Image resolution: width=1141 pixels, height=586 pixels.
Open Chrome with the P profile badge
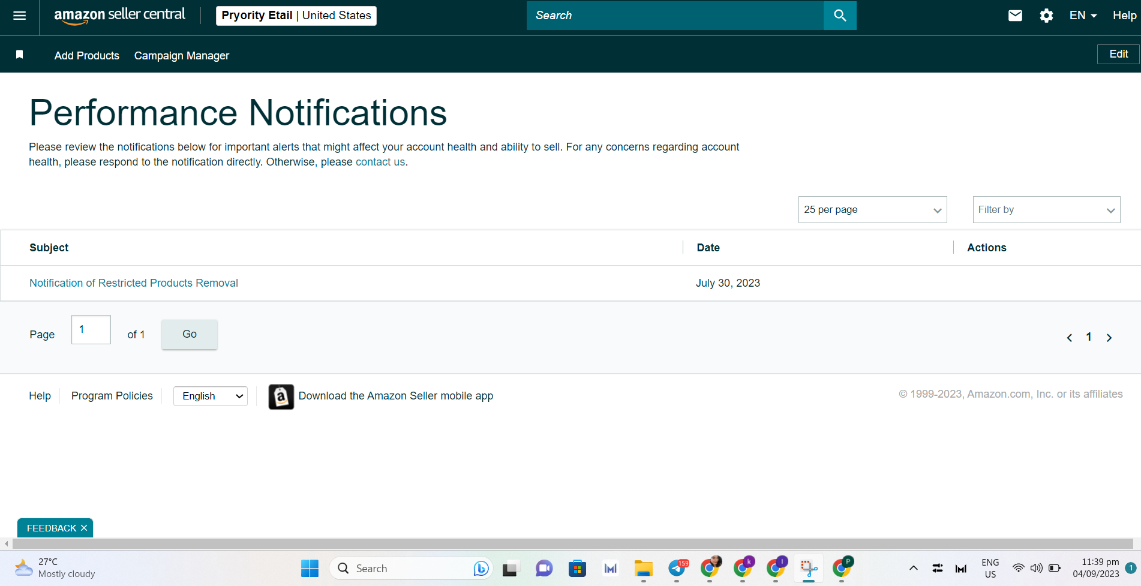coord(842,567)
